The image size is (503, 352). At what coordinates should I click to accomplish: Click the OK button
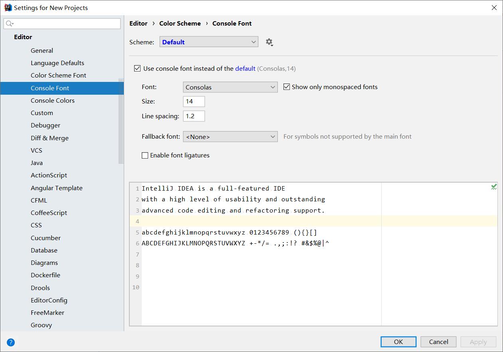coord(398,342)
